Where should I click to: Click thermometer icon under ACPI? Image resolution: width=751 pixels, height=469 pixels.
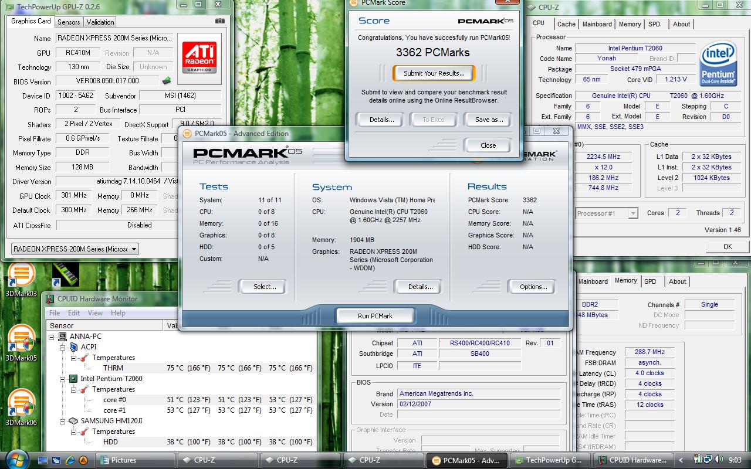(x=84, y=358)
